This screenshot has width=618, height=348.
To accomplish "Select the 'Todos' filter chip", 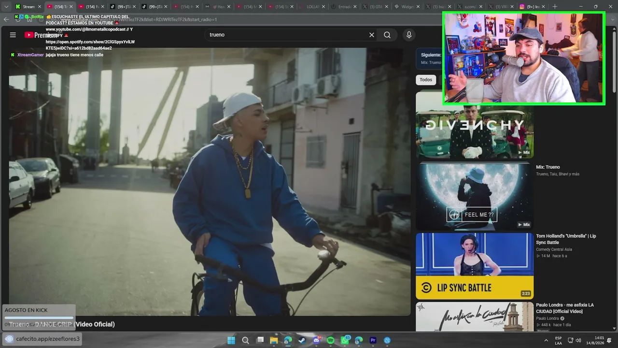I will [426, 80].
